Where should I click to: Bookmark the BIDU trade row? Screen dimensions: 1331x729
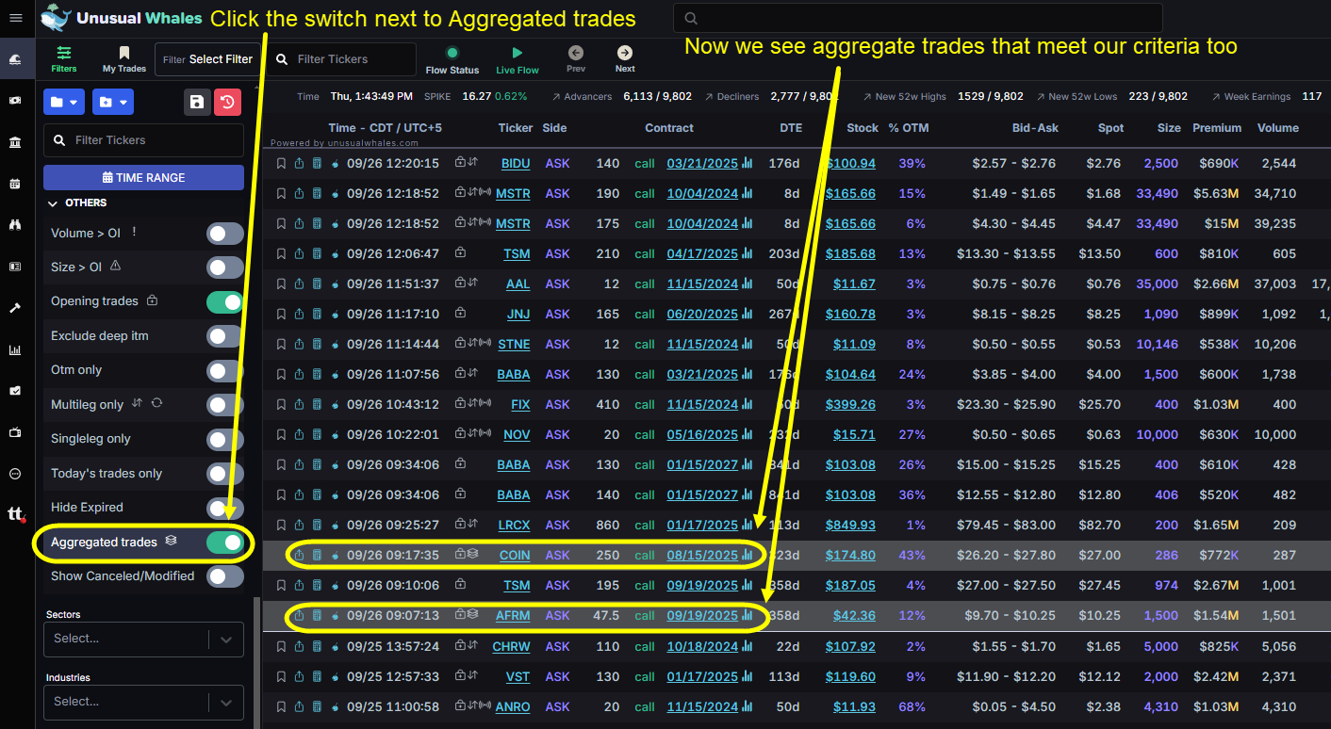[280, 163]
